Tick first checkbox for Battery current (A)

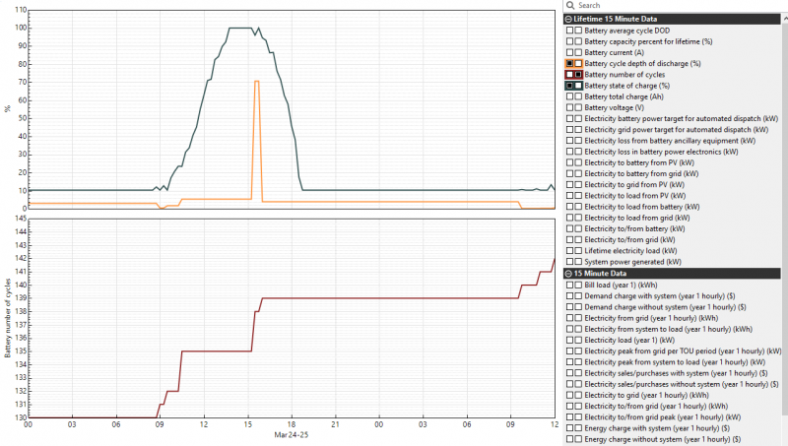(x=570, y=52)
